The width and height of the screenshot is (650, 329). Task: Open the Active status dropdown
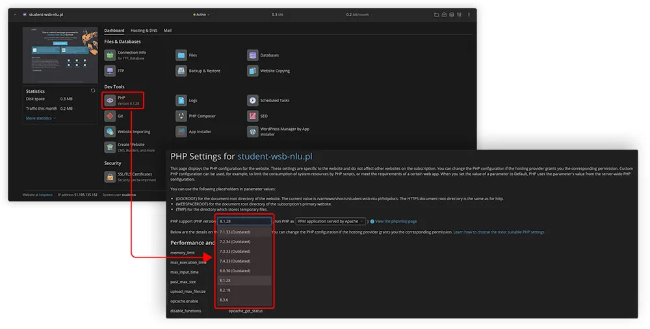tap(201, 14)
